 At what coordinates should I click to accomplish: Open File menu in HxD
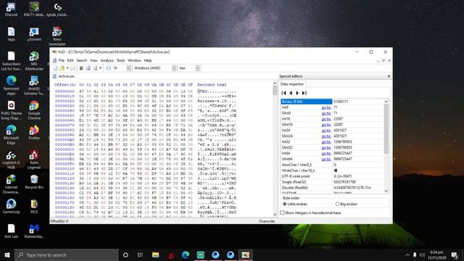point(61,60)
